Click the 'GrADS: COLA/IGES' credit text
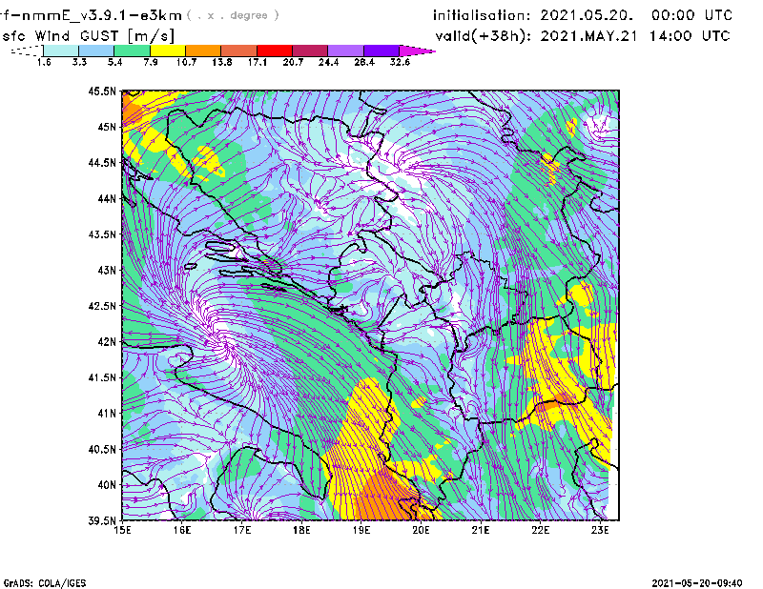The width and height of the screenshot is (763, 589). pyautogui.click(x=45, y=583)
